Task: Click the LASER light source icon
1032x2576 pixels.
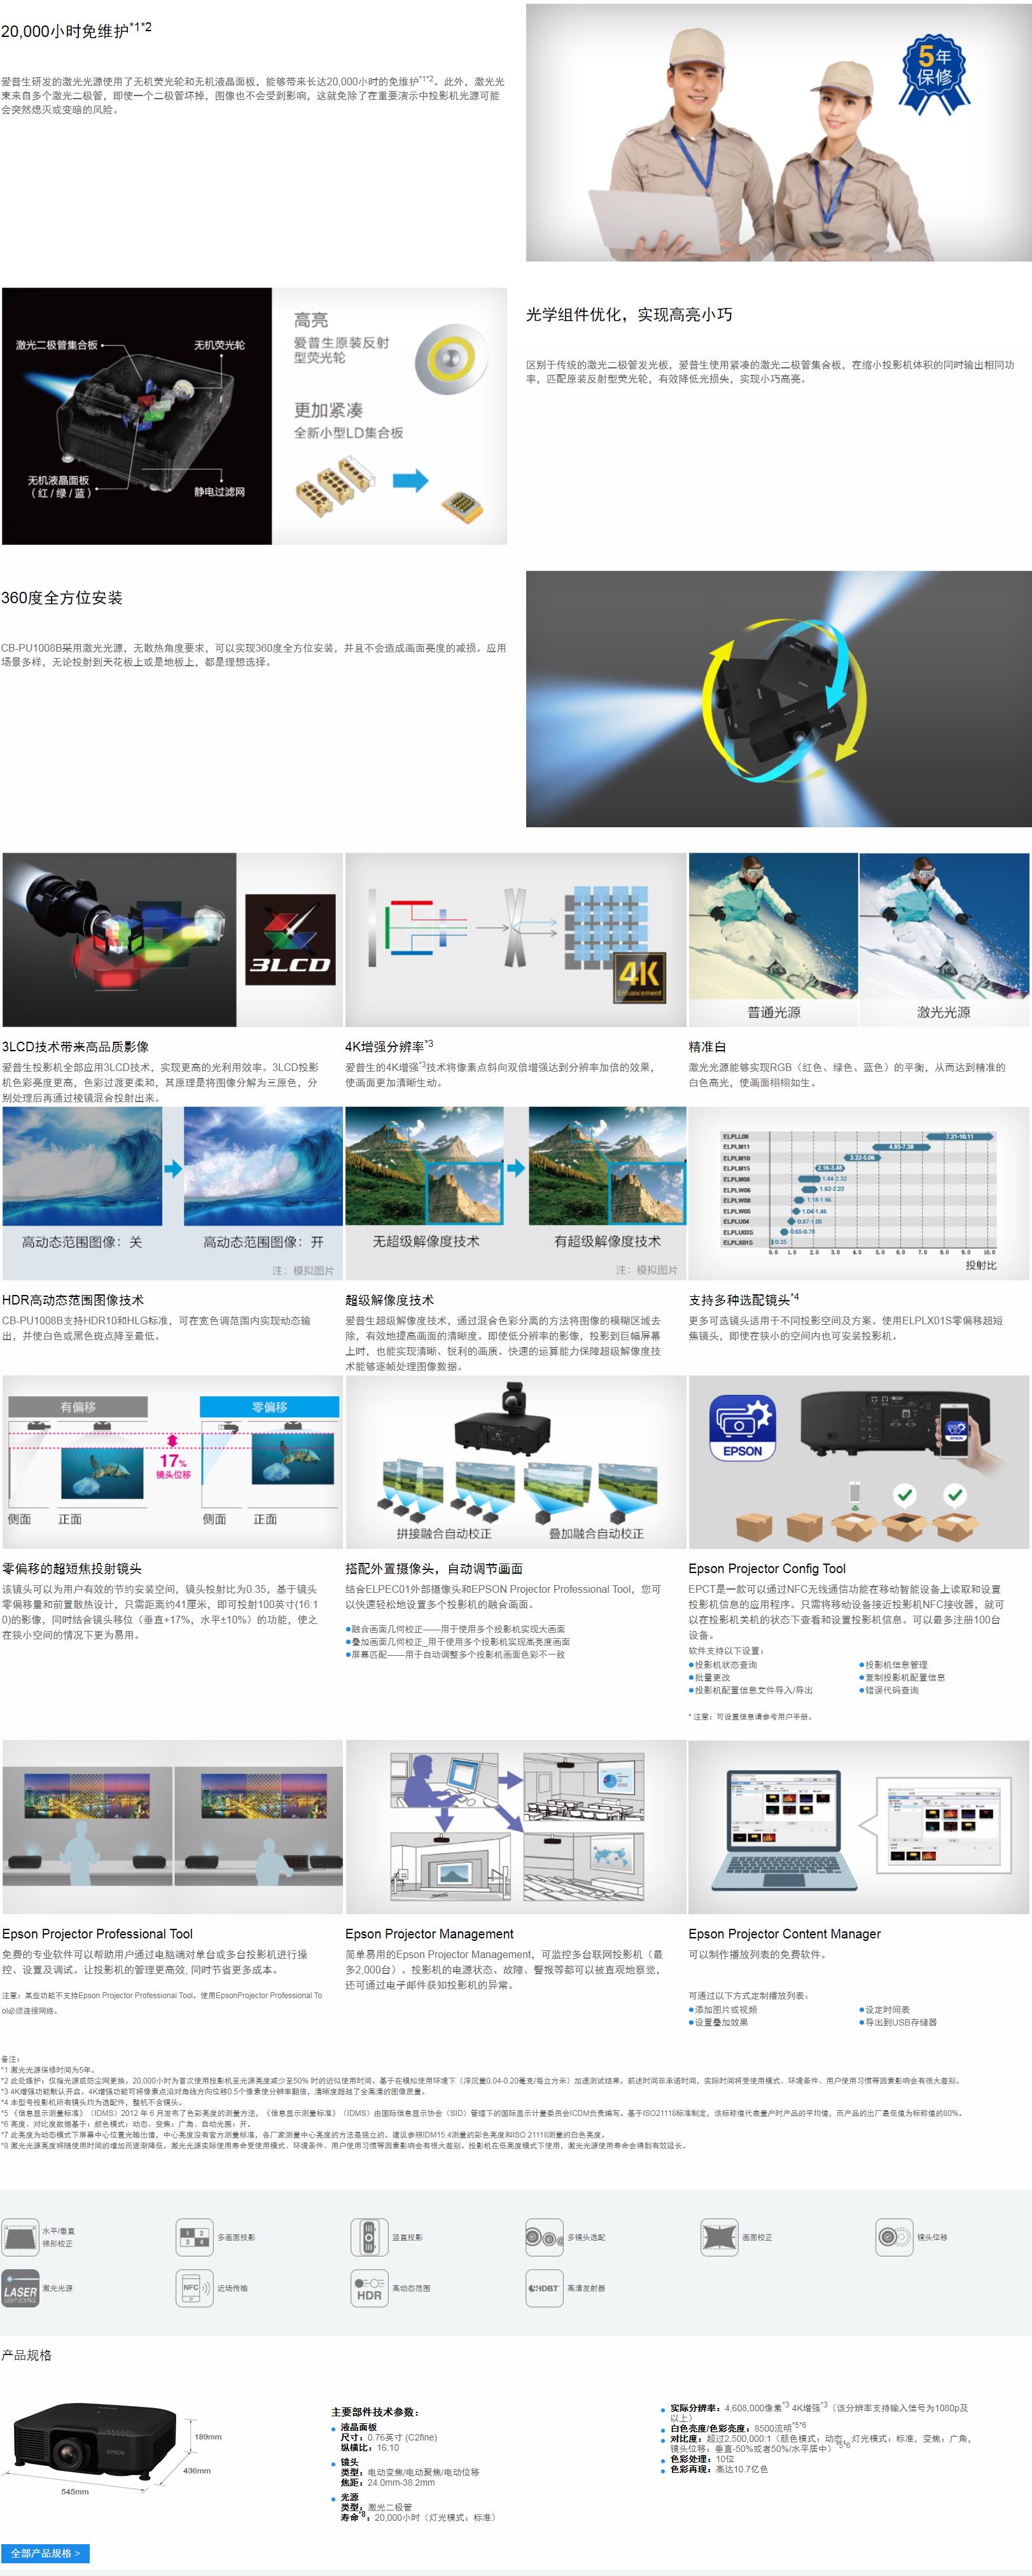Action: (x=20, y=2288)
